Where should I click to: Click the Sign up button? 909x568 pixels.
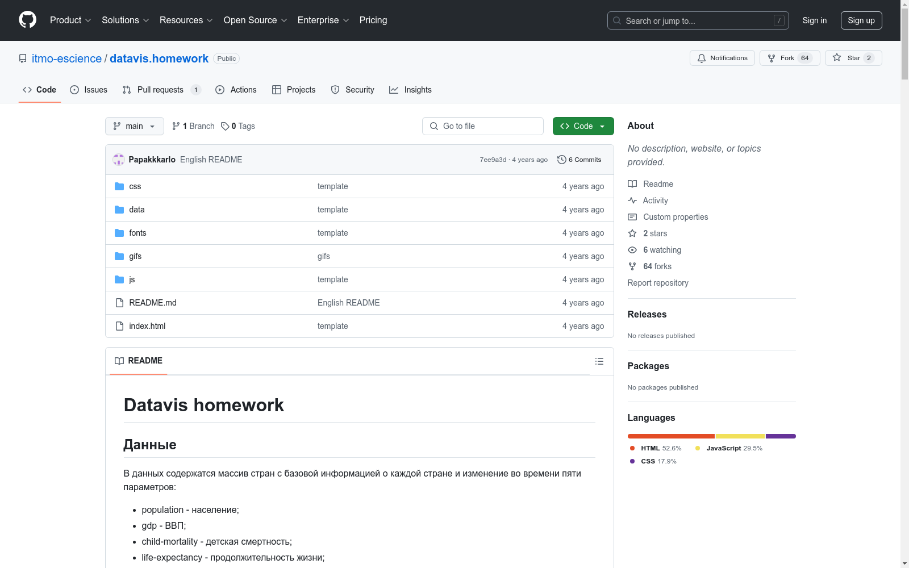(x=861, y=20)
